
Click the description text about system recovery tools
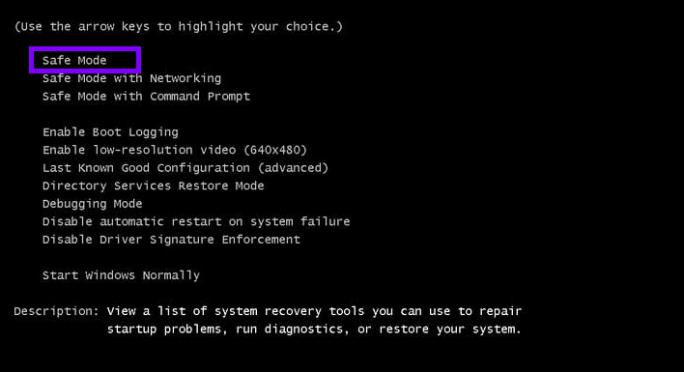(x=315, y=320)
